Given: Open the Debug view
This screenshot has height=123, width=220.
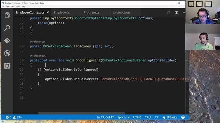Looking at the screenshot, I should click(x=7, y=53).
